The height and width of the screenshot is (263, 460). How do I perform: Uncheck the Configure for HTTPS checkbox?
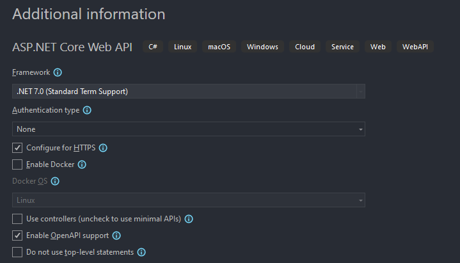[x=17, y=148]
